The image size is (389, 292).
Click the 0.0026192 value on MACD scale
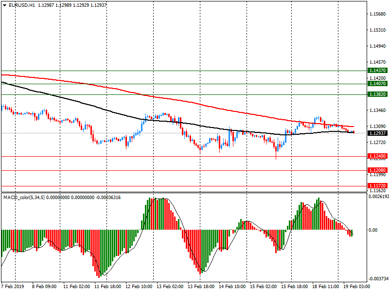[x=379, y=197]
